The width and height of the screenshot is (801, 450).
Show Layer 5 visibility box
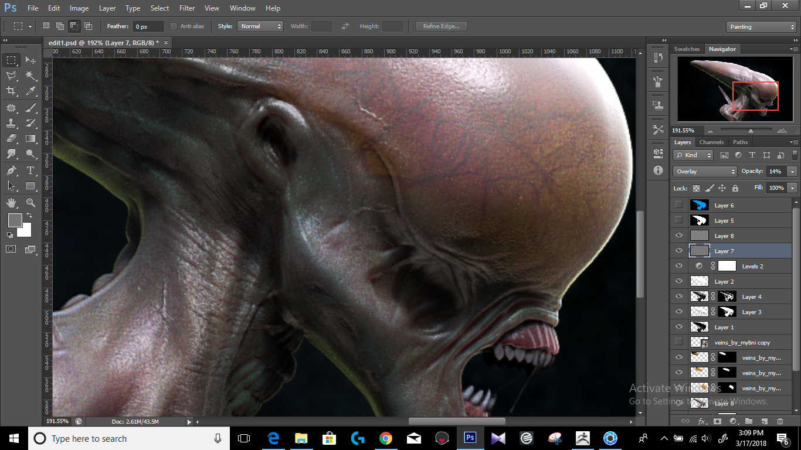pyautogui.click(x=679, y=220)
